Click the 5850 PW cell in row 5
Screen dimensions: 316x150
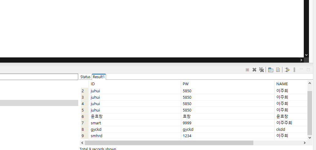tap(228, 110)
